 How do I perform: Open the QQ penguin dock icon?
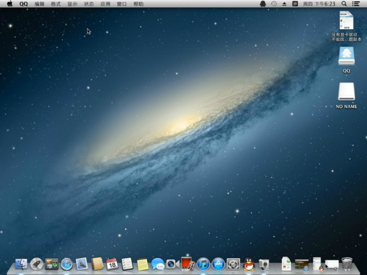coord(249,264)
